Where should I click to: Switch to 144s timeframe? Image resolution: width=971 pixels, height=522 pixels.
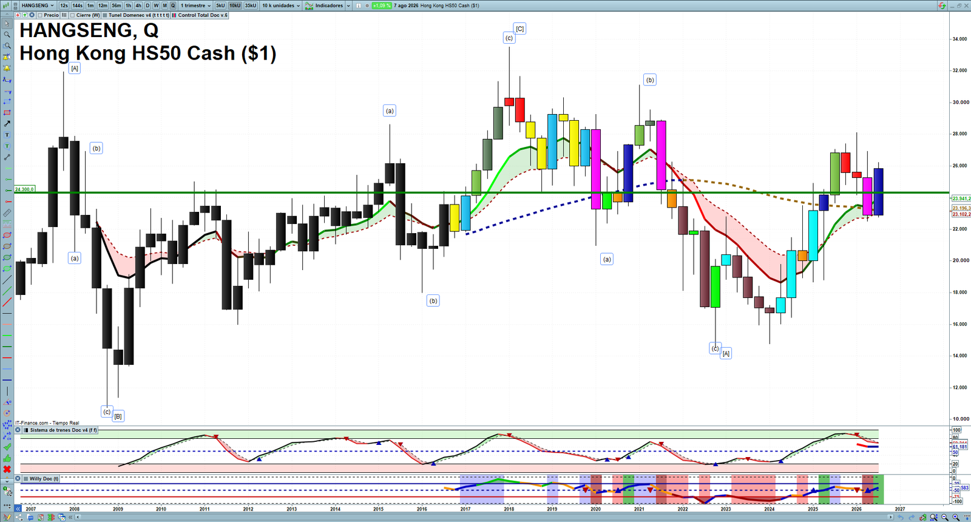click(78, 5)
